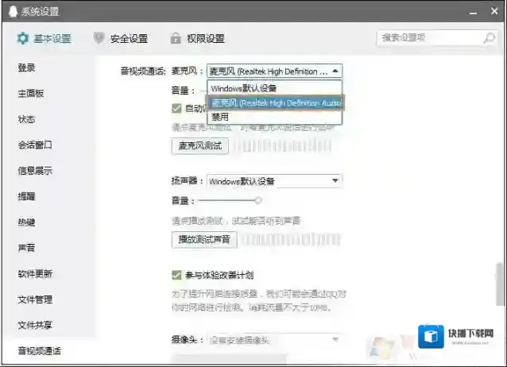Viewport: 507px width, 367px height.
Task: Click the lock icon beside 权限设置
Action: pyautogui.click(x=176, y=38)
